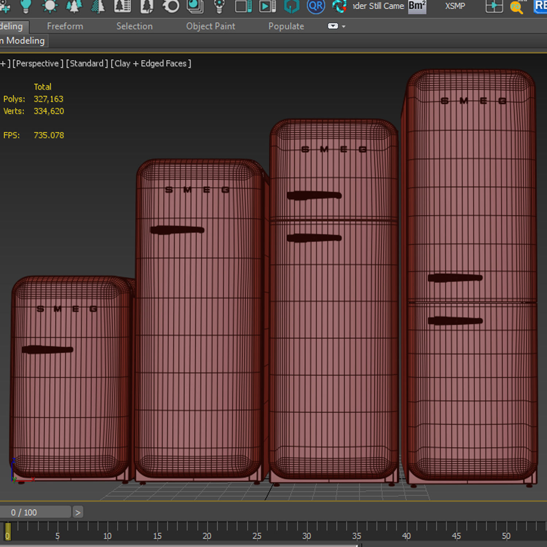Click the frame with teal side bar icon
Image resolution: width=547 pixels, height=547 pixels.
(x=243, y=6)
